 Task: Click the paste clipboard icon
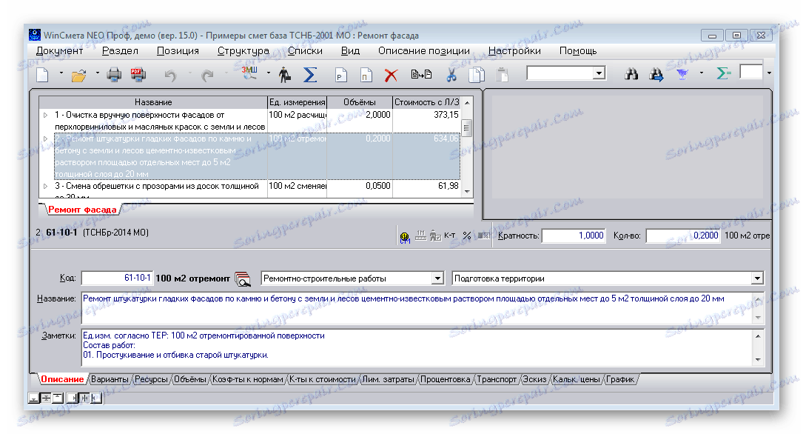point(502,75)
